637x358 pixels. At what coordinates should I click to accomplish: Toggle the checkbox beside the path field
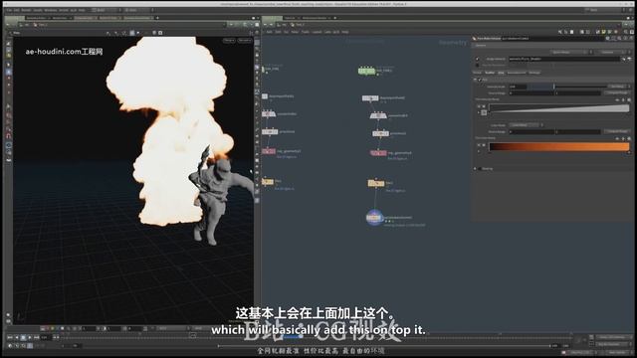(x=478, y=60)
